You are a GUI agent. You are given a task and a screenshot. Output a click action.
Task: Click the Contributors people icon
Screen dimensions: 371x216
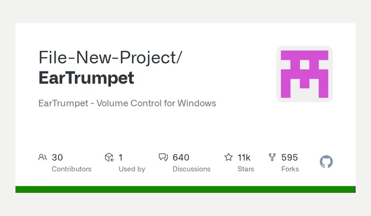pyautogui.click(x=43, y=157)
